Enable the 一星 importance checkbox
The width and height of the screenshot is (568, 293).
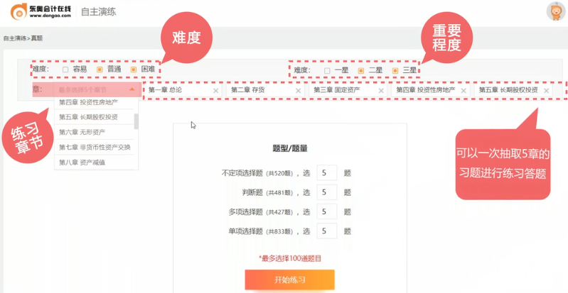point(327,70)
